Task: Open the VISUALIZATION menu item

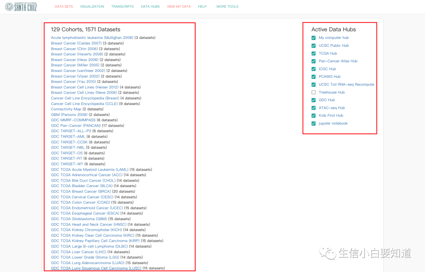Action: click(92, 7)
